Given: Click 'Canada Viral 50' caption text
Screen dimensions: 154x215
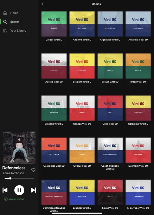Looking at the screenshot, I should (x=82, y=124).
